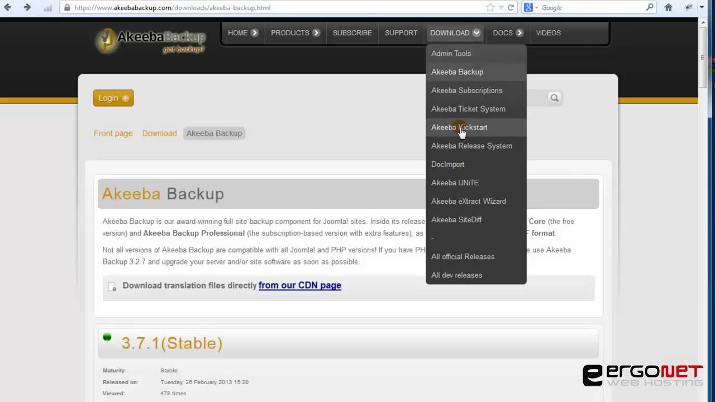Click the green Stable status dot
This screenshot has height=402, width=715.
tap(107, 337)
